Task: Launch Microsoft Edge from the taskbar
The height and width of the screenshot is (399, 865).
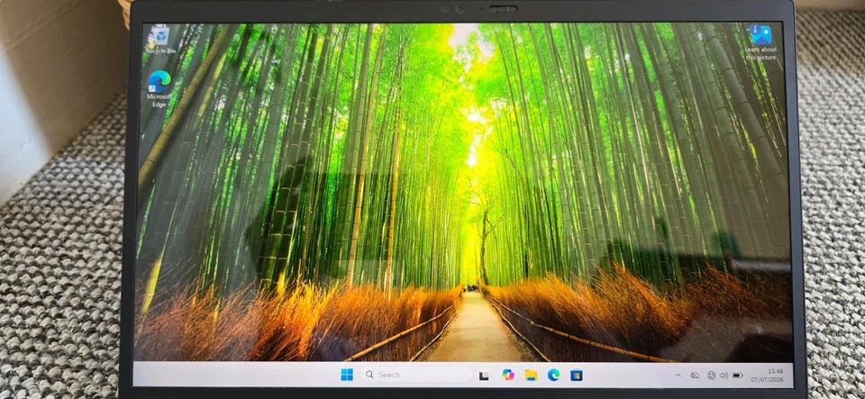Action: pyautogui.click(x=554, y=376)
